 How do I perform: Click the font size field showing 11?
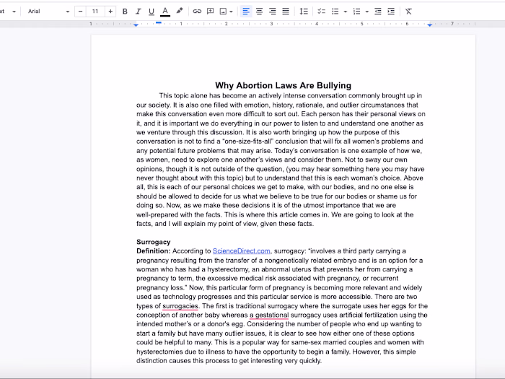pyautogui.click(x=95, y=12)
